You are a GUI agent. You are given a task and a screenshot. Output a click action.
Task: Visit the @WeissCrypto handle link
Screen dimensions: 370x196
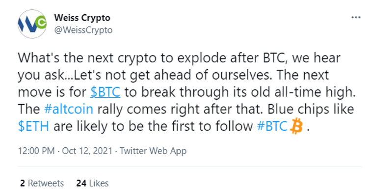click(83, 30)
